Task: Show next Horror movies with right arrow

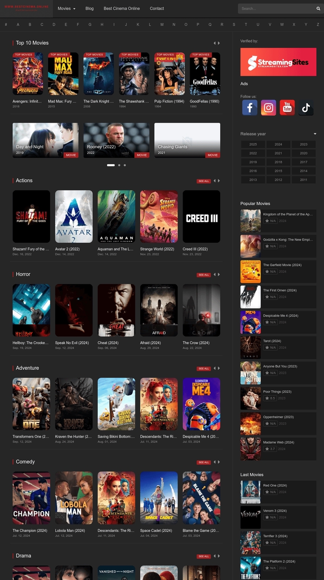Action: coord(219,274)
